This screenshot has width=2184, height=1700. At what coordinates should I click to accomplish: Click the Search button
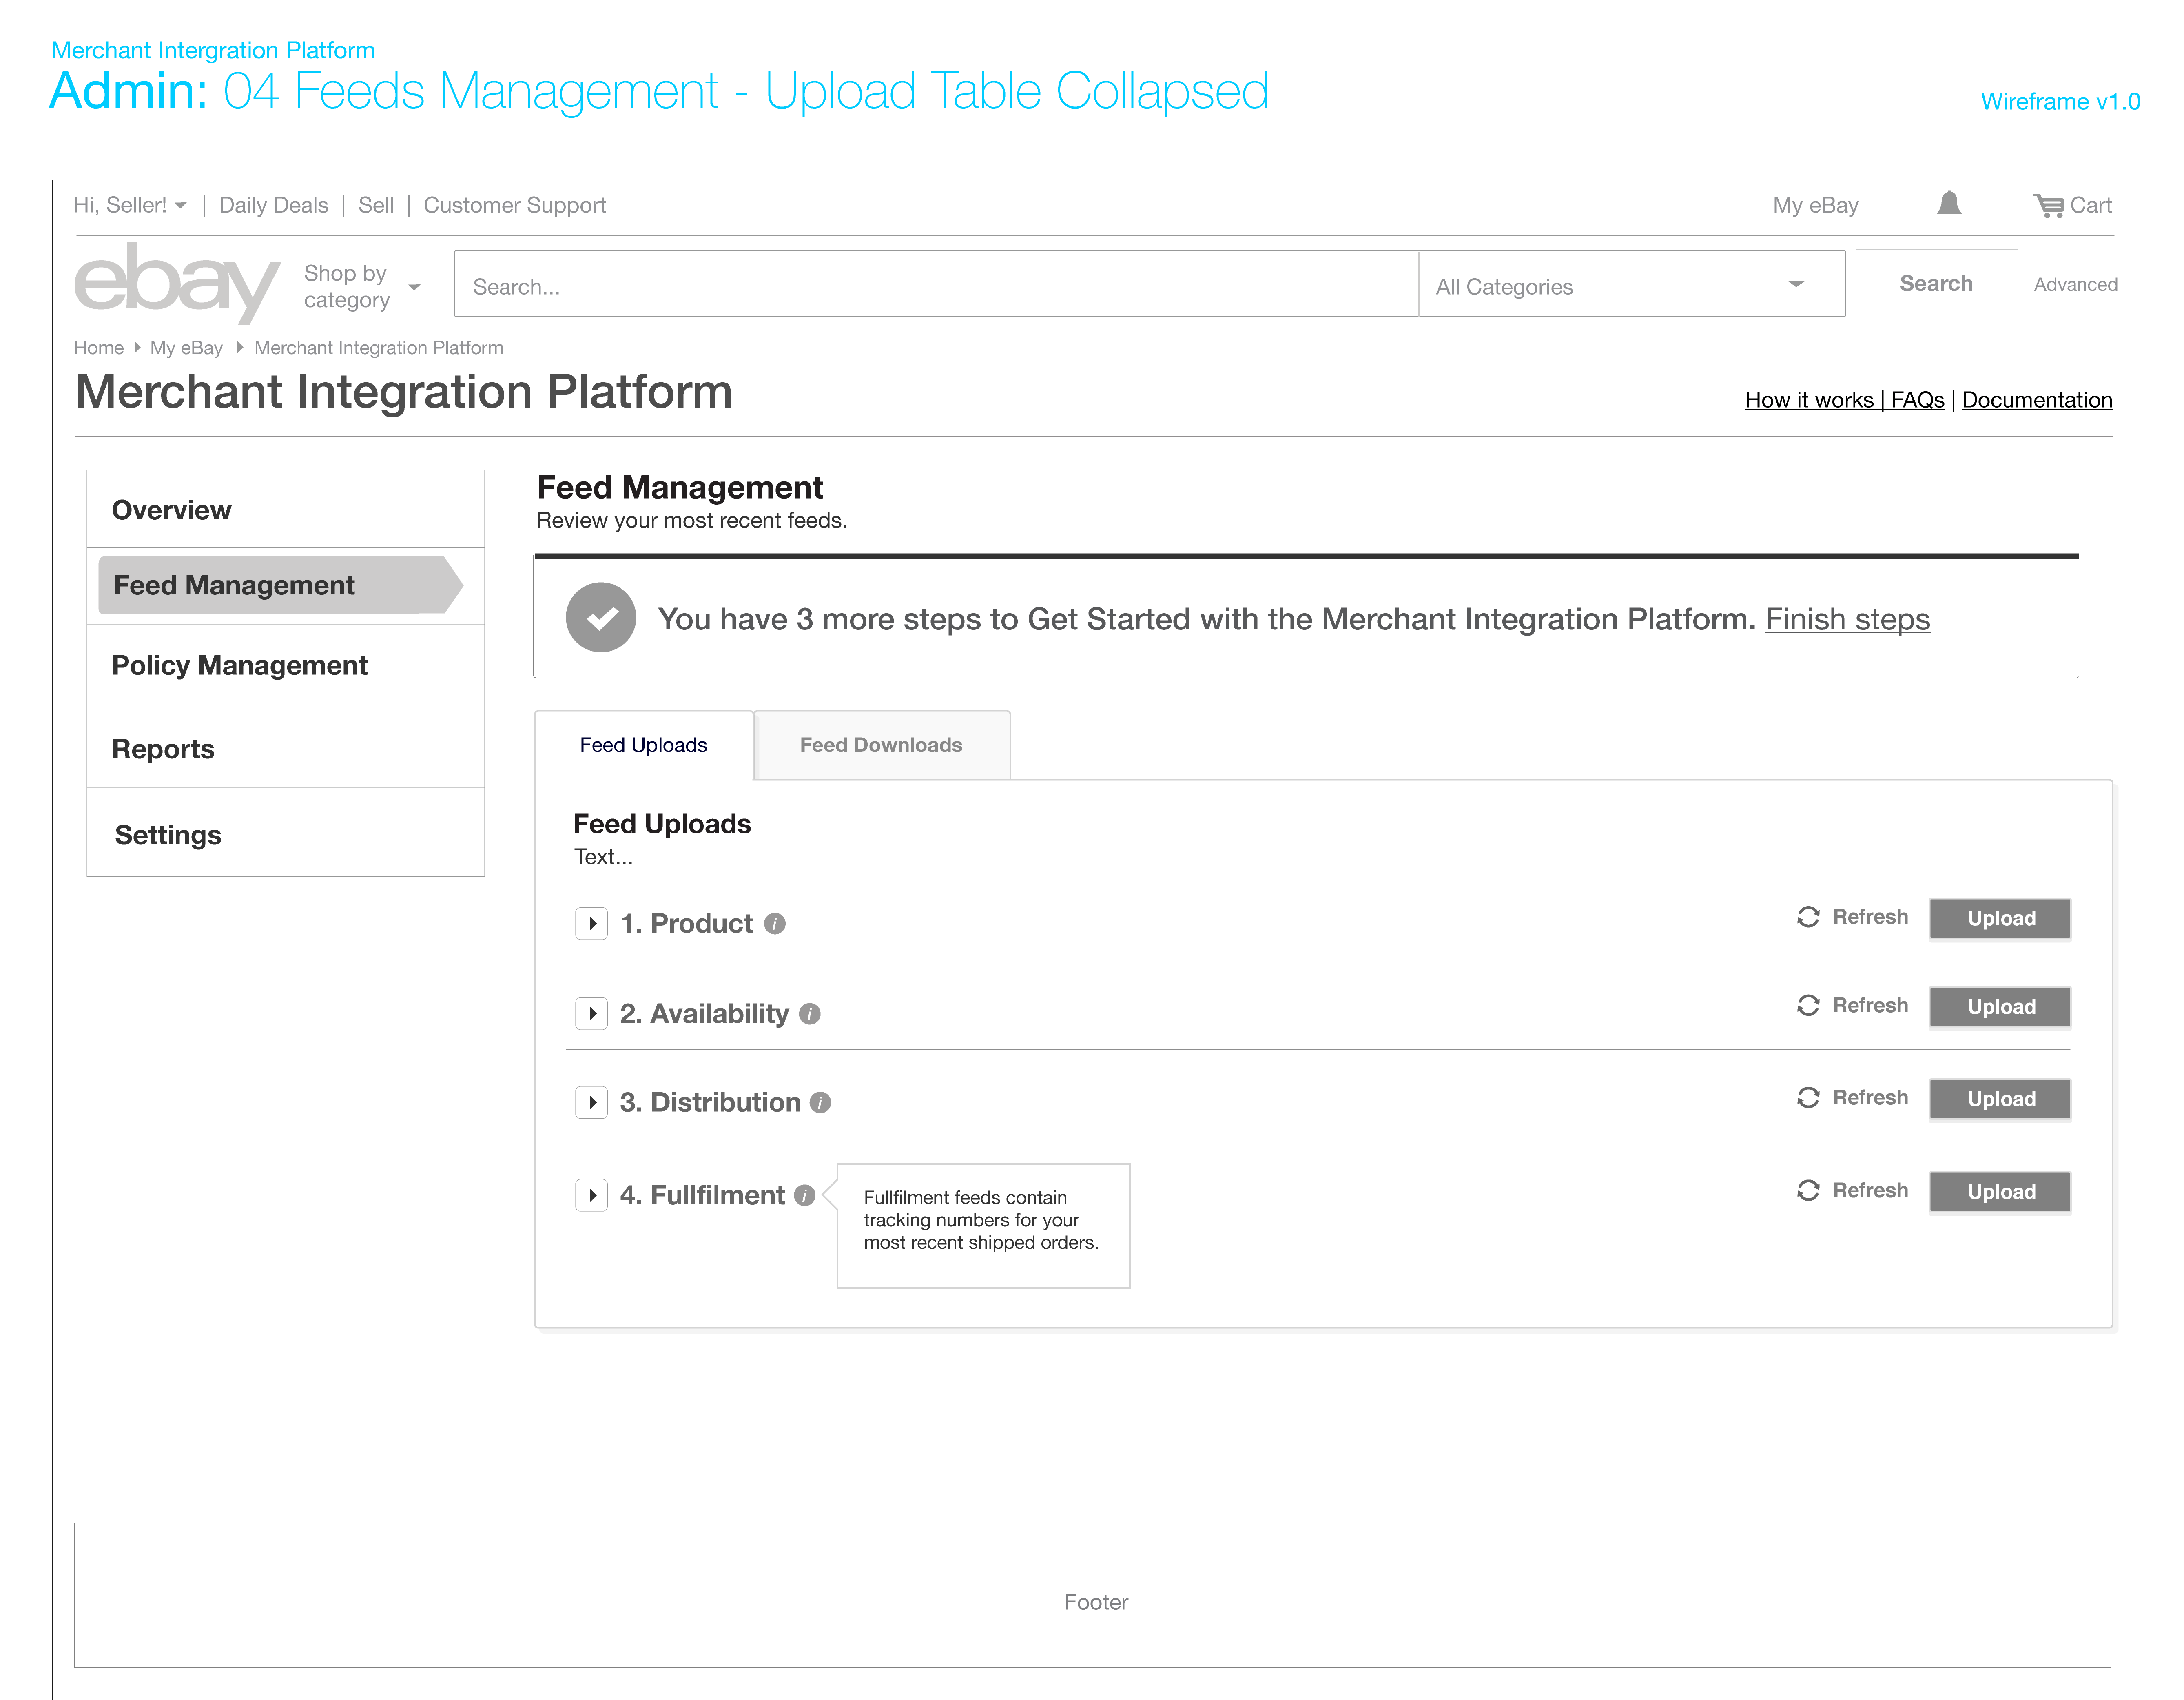point(1936,283)
